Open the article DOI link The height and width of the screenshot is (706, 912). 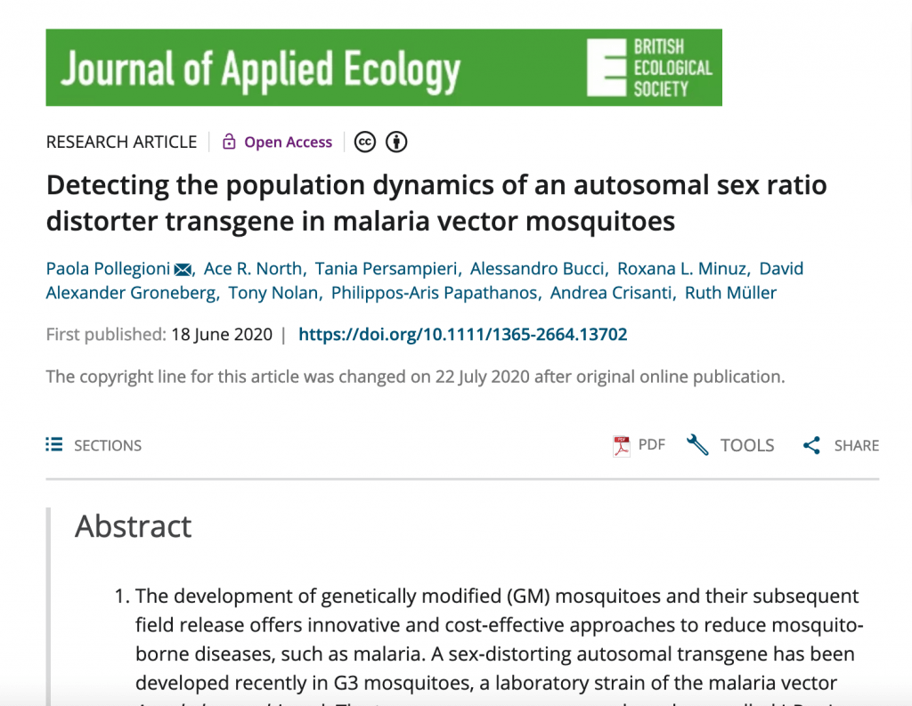pyautogui.click(x=463, y=335)
